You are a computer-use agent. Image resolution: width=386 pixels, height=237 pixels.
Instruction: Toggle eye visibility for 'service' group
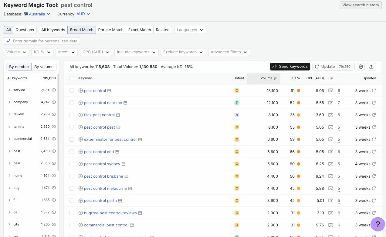(54, 90)
